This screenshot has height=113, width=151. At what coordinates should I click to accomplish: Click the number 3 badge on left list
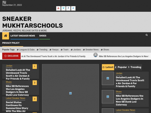coord(35,99)
